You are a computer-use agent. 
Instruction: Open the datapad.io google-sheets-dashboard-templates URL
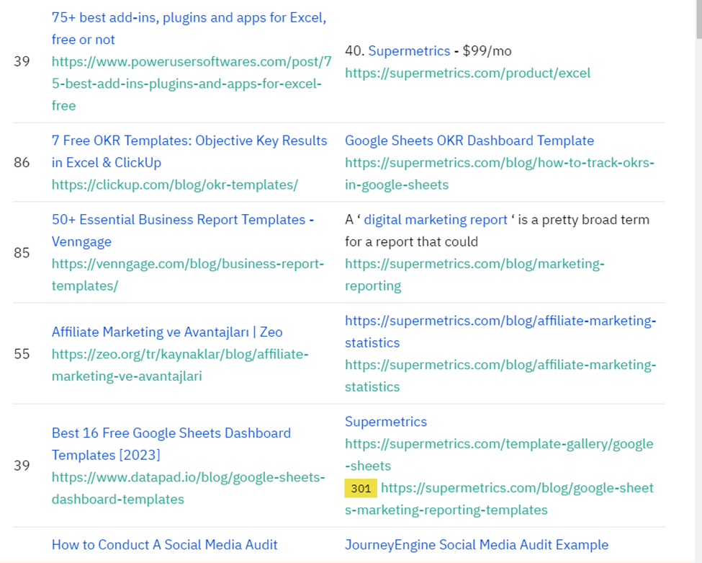[188, 488]
